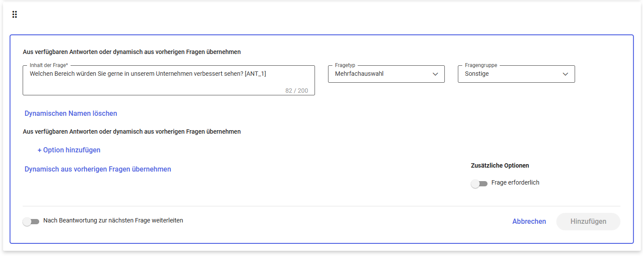643x256 pixels.
Task: Click the Zusätzliche Optionen heading
Action: coord(500,165)
